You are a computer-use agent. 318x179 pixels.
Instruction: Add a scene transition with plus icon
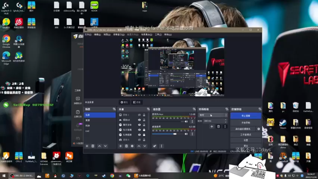[212, 126]
